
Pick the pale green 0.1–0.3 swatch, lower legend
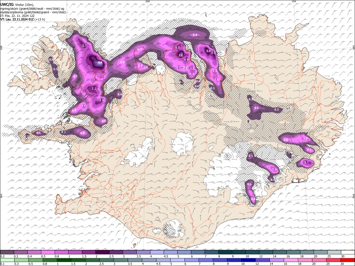pos(7,260)
